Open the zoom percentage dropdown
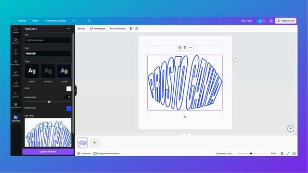This screenshot has height=173, width=308. pyautogui.click(x=273, y=153)
